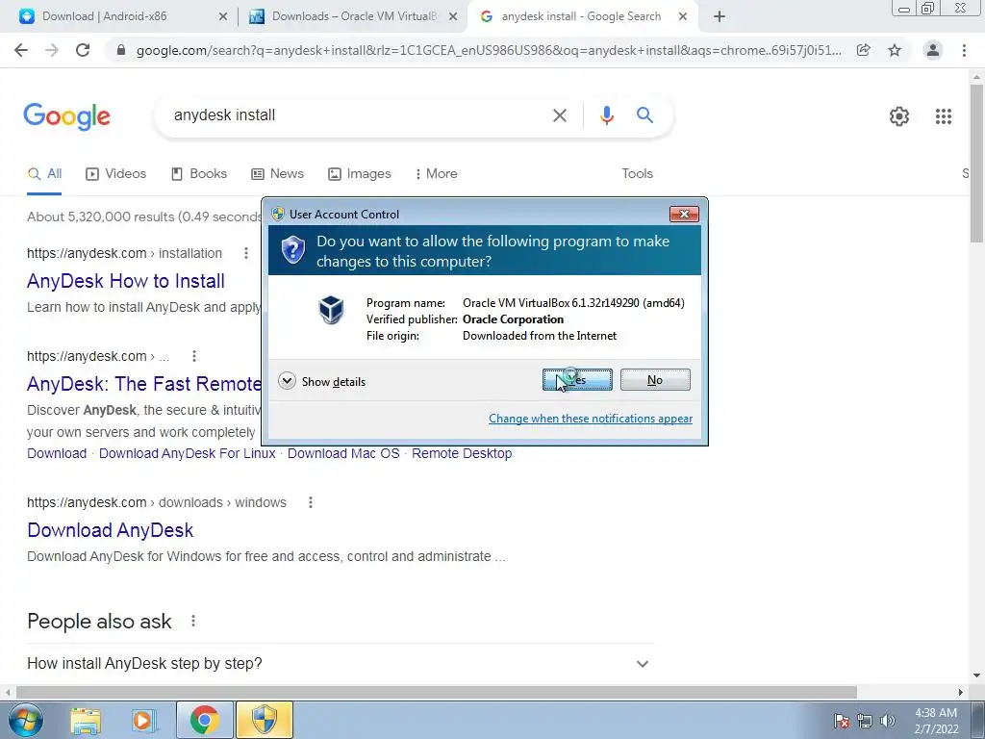Open Download Mac OS sitelink

click(343, 453)
